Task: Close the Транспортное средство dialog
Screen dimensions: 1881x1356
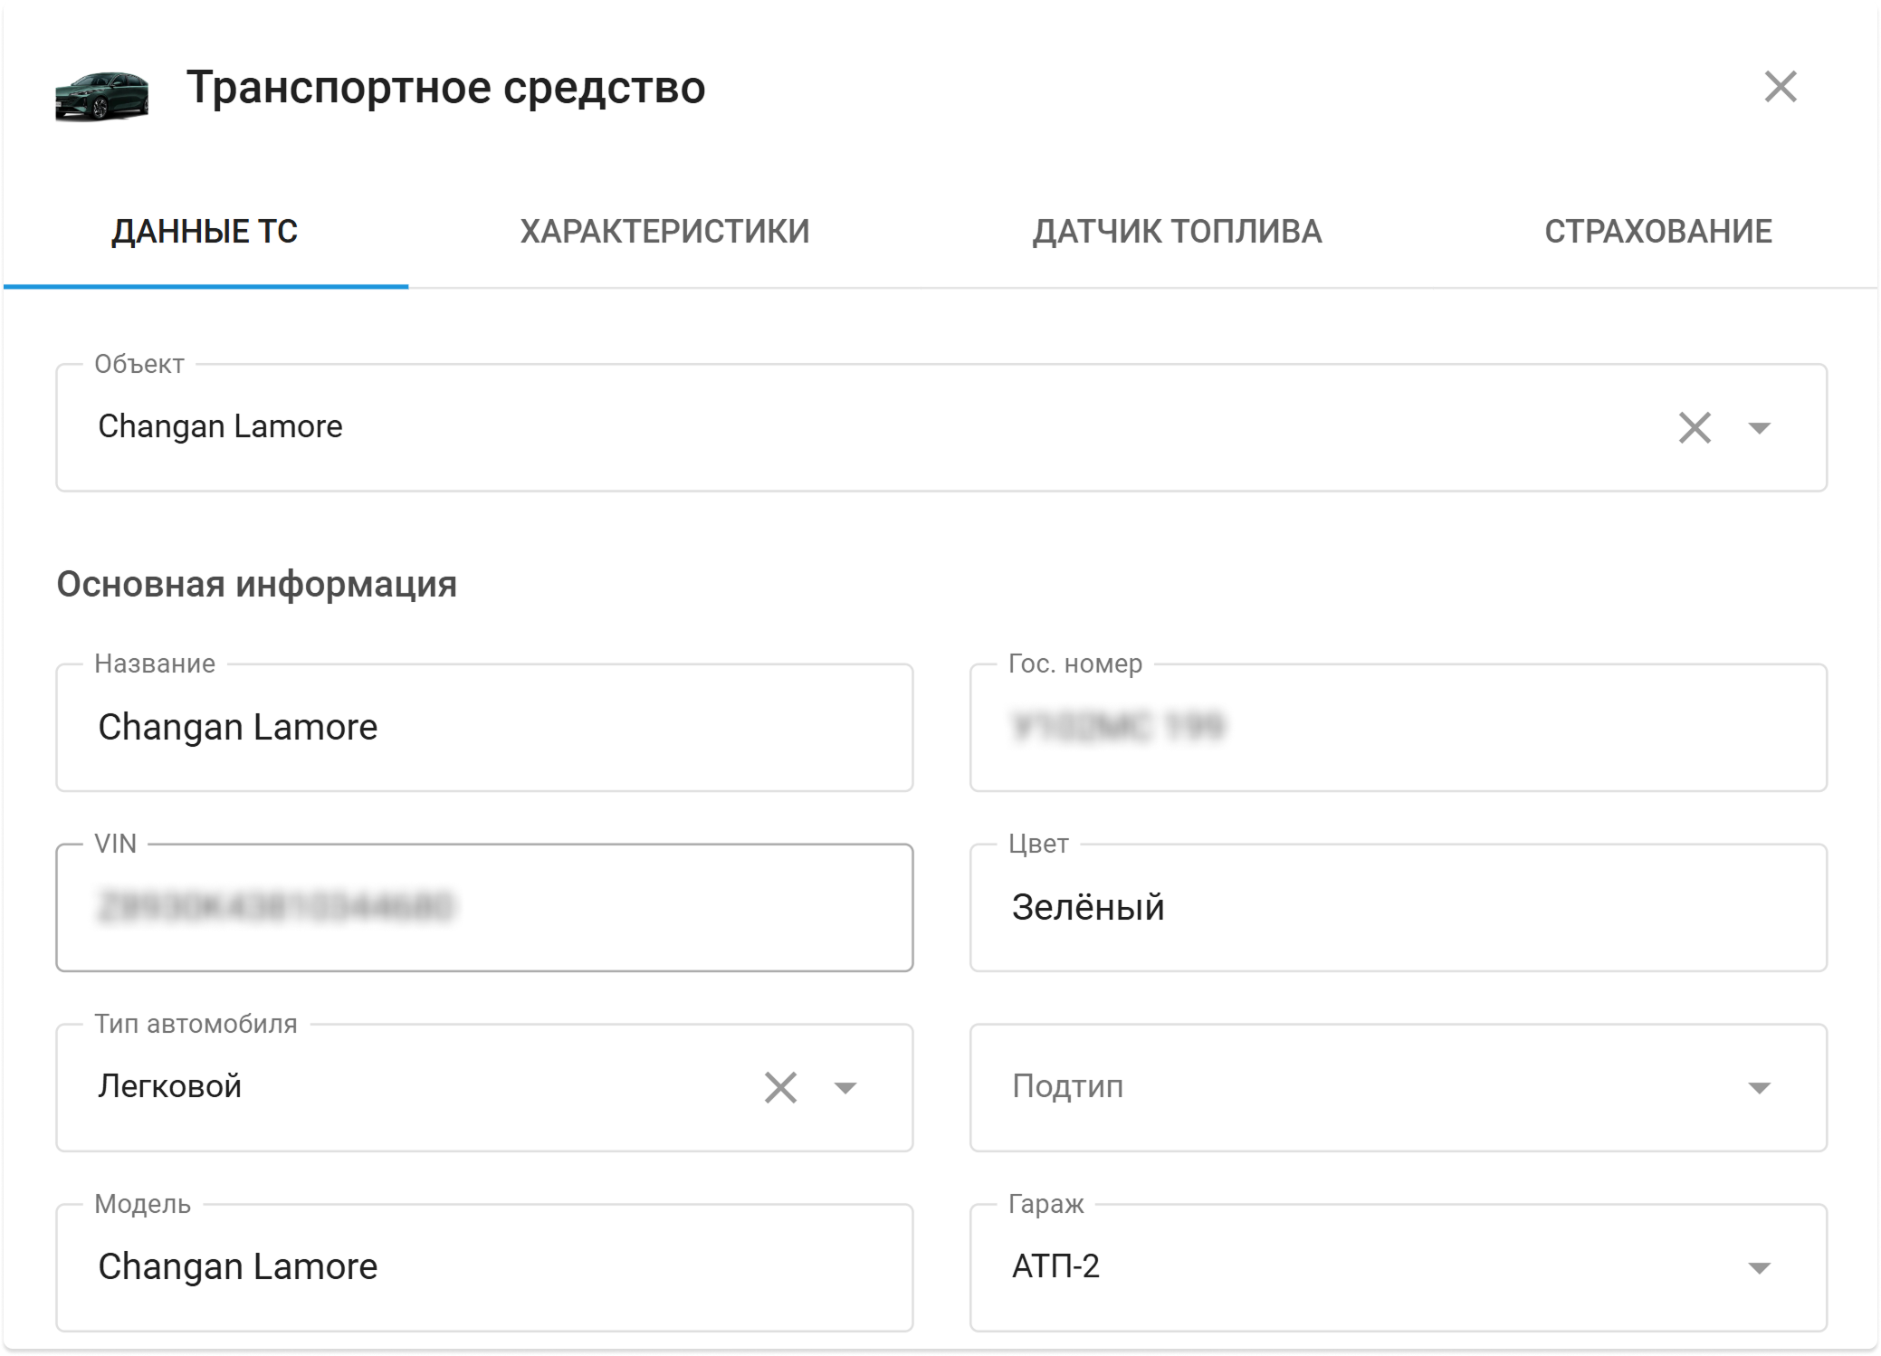Action: click(x=1780, y=87)
